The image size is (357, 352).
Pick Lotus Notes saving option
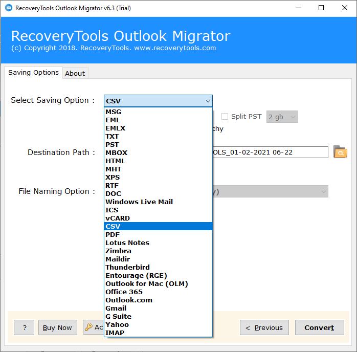pyautogui.click(x=158, y=243)
